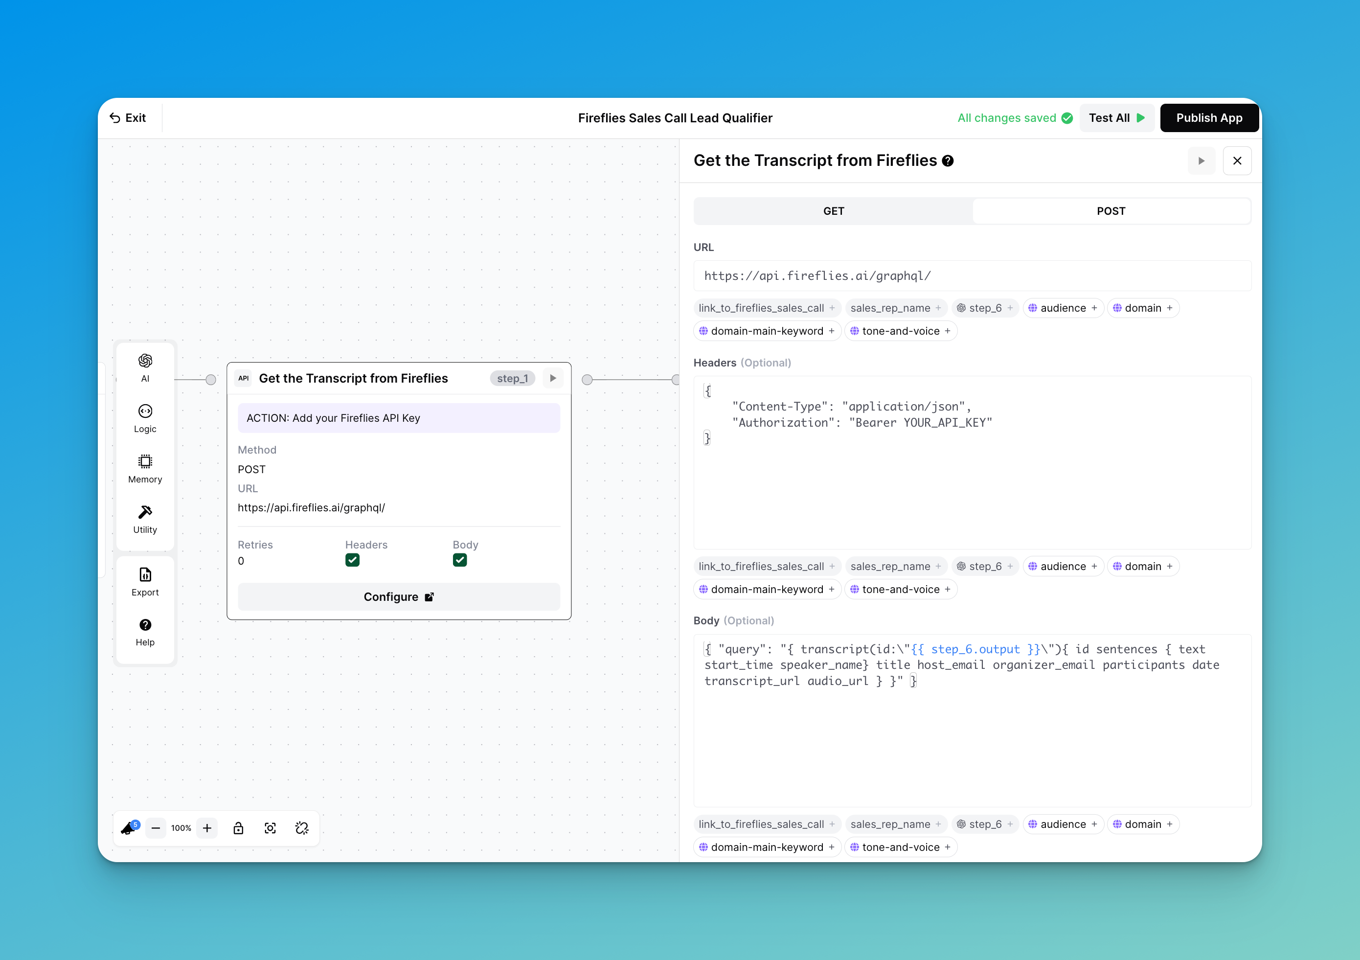Toggle the Body checkbox on step_1

[x=460, y=560]
